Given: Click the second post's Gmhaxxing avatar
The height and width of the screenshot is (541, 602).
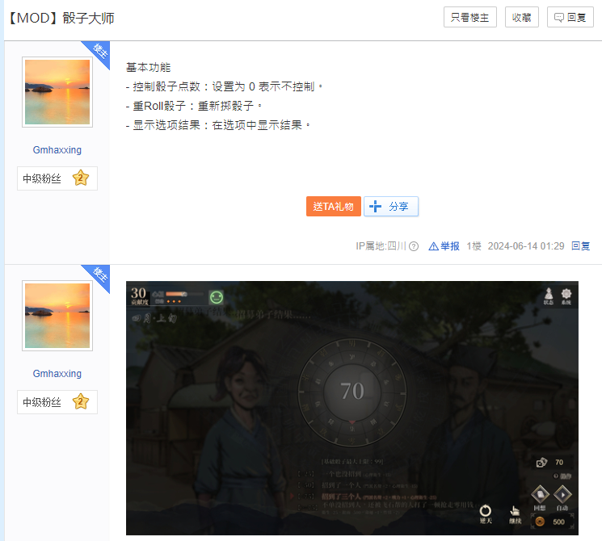Looking at the screenshot, I should (x=57, y=316).
